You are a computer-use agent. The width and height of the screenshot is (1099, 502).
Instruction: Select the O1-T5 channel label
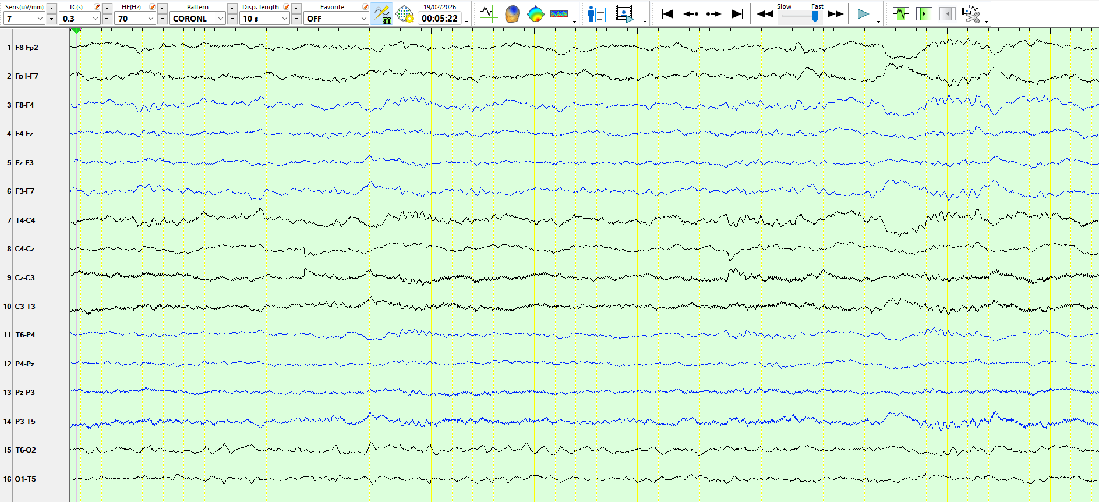(x=25, y=479)
